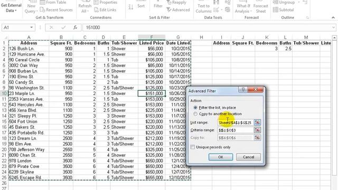Screen dimensions: 338x190
Task: Open the Ungroup dropdown arrow
Action: (299, 2)
